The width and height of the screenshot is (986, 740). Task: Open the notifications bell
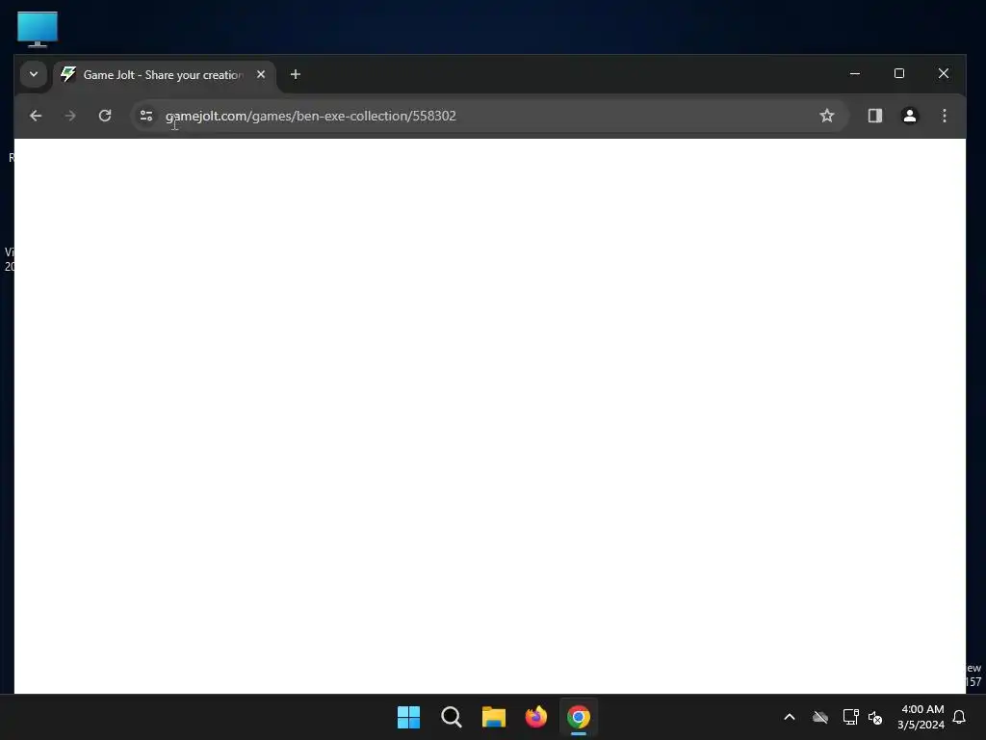(x=960, y=717)
